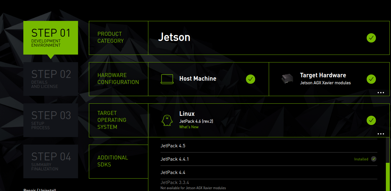Go to Step 04 Summary Finalization
This screenshot has width=391, height=191.
(51, 161)
